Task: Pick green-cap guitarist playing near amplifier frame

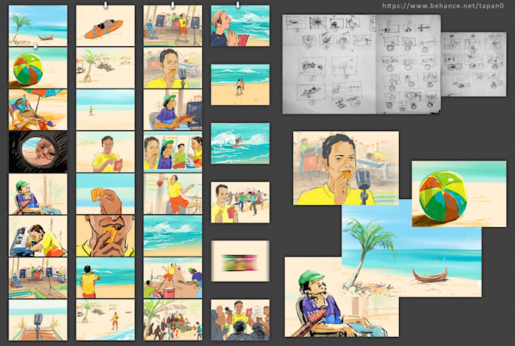Action: tap(173, 110)
